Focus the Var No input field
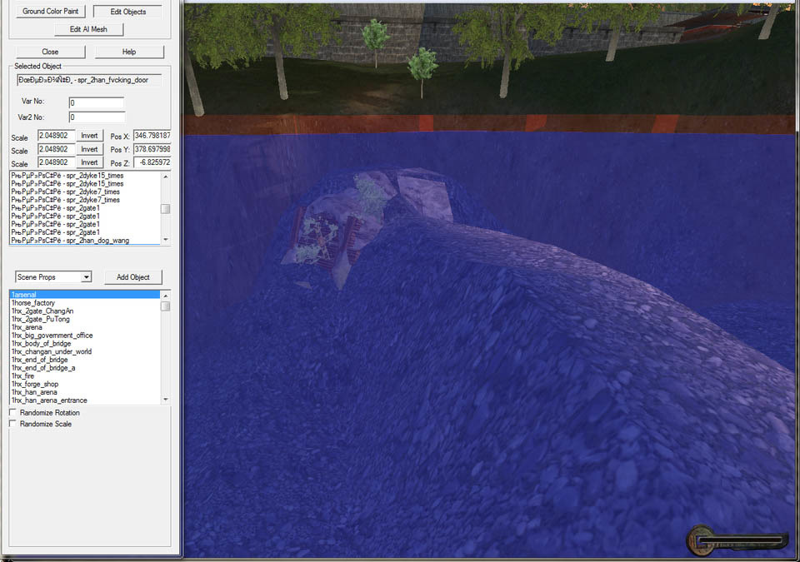This screenshot has height=562, width=800. pos(97,103)
